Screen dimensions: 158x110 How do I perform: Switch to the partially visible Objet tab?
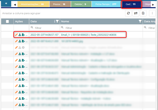[147, 4]
